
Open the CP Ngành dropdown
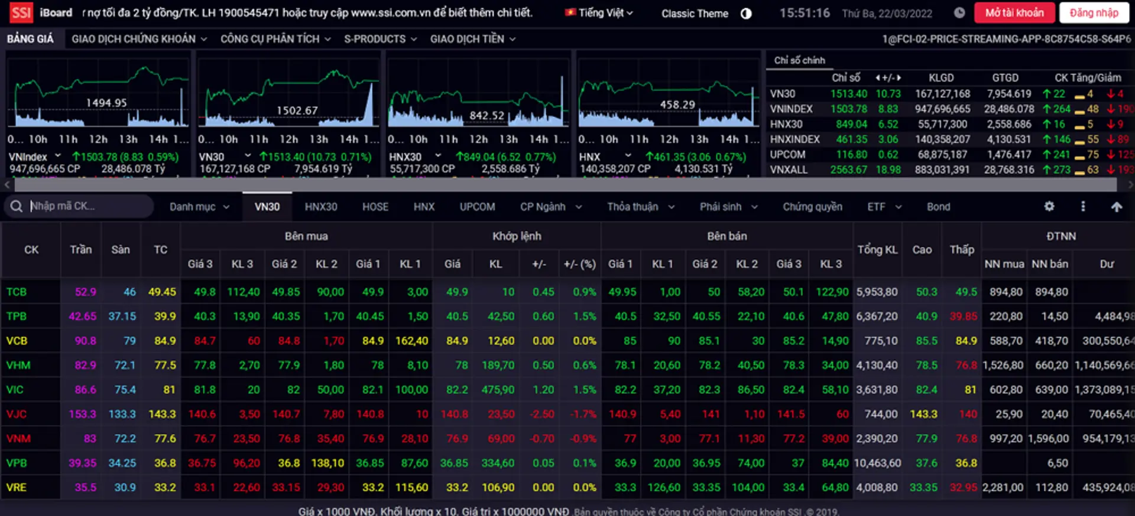(x=551, y=207)
